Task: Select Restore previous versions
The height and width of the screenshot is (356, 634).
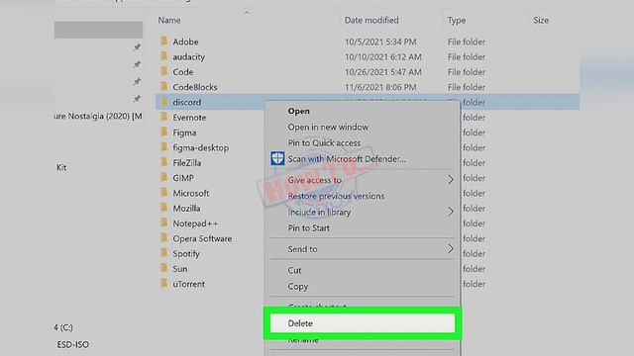Action: click(336, 196)
